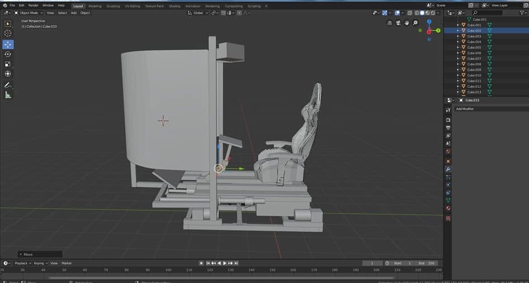Toggle X-ray mode
The width and height of the screenshot is (529, 283).
[409, 13]
